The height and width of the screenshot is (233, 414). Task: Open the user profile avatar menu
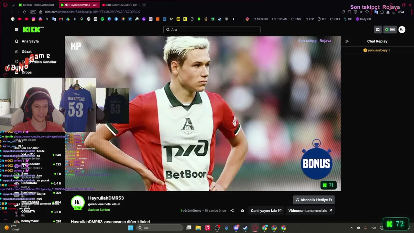tap(402, 29)
